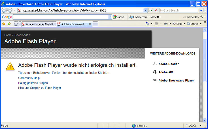This screenshot has height=129, width=208.
Task: Switch to the Adobe Flash P... tab
Action: 39,24
